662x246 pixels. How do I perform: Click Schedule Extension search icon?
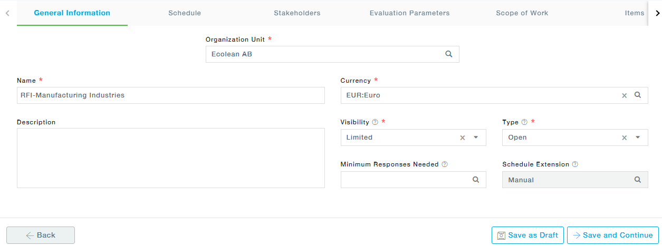click(x=638, y=180)
